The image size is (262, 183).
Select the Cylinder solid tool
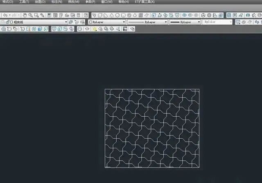tap(123, 15)
